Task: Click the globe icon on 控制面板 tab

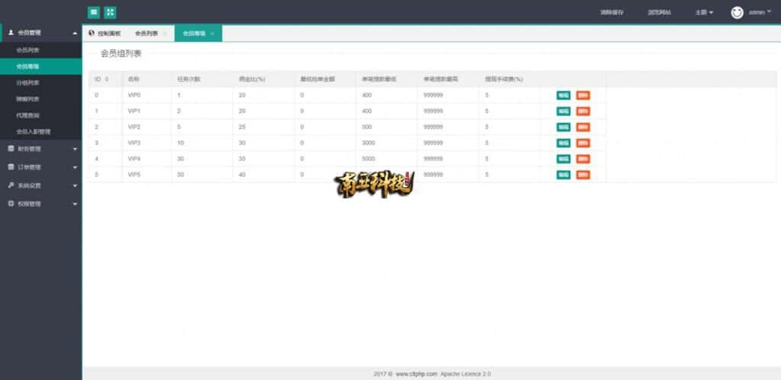Action: tap(92, 34)
